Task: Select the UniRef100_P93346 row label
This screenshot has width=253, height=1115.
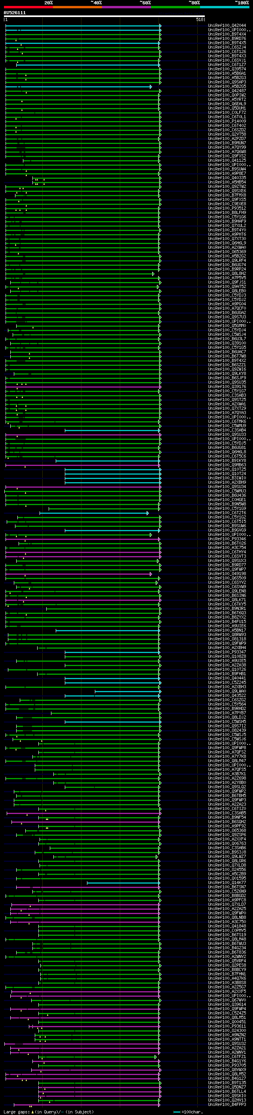Action: [227, 539]
